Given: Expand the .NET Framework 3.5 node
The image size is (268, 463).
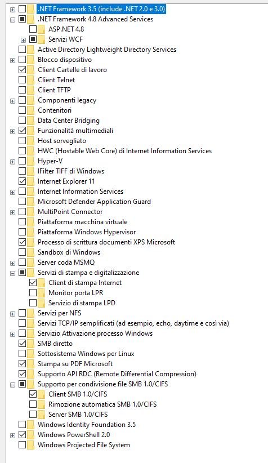Looking at the screenshot, I should [12, 10].
